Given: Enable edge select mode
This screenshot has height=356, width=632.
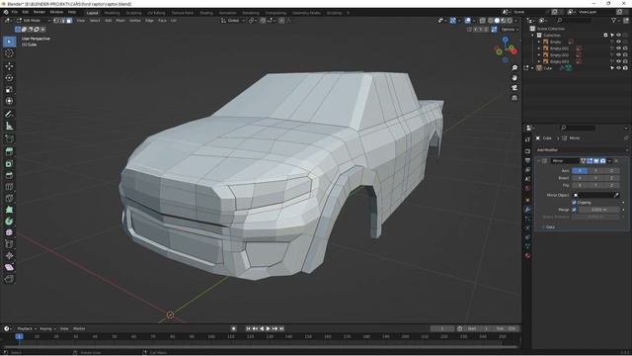Looking at the screenshot, I should pyautogui.click(x=63, y=20).
